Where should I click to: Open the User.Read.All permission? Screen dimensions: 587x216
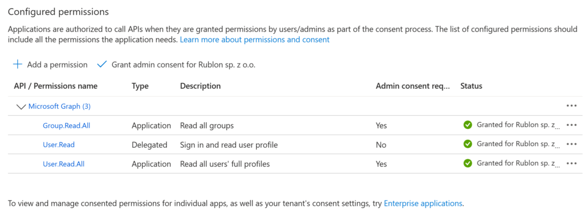[x=64, y=164]
